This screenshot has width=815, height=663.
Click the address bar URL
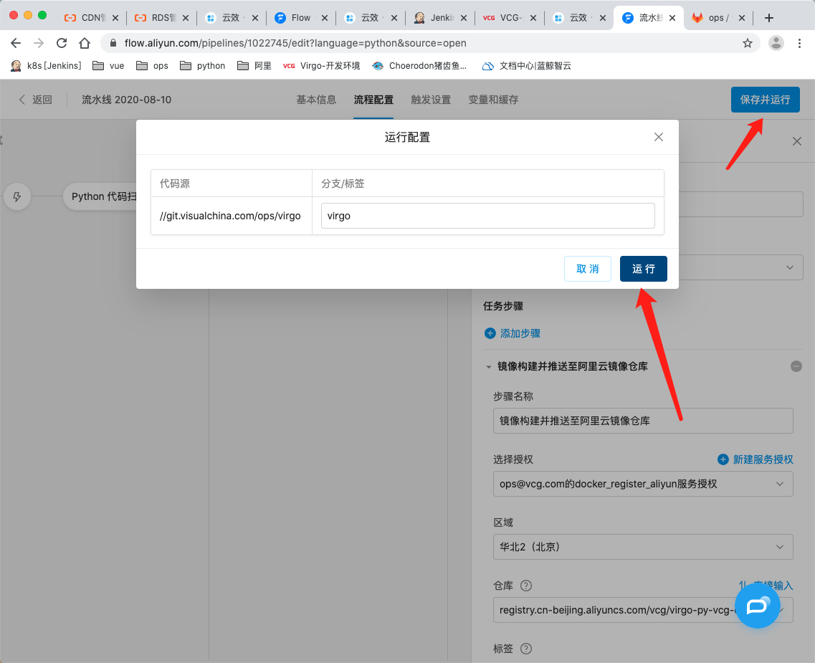[295, 43]
